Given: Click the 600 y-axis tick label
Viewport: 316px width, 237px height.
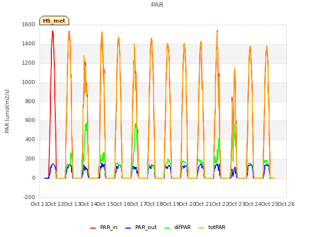Looking at the screenshot, I should tap(30, 120).
